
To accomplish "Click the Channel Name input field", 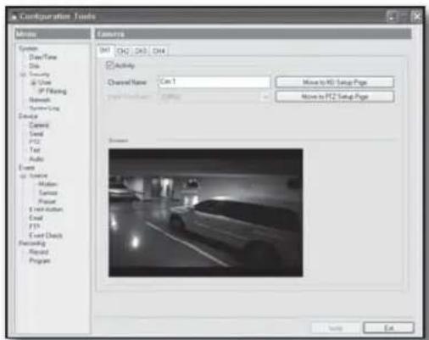I will click(214, 82).
